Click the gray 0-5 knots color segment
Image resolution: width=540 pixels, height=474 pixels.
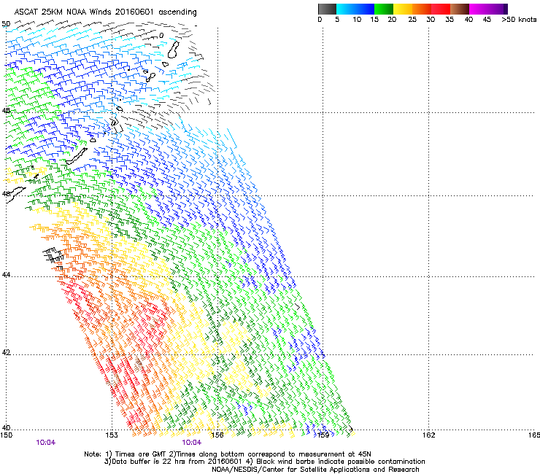327,9
